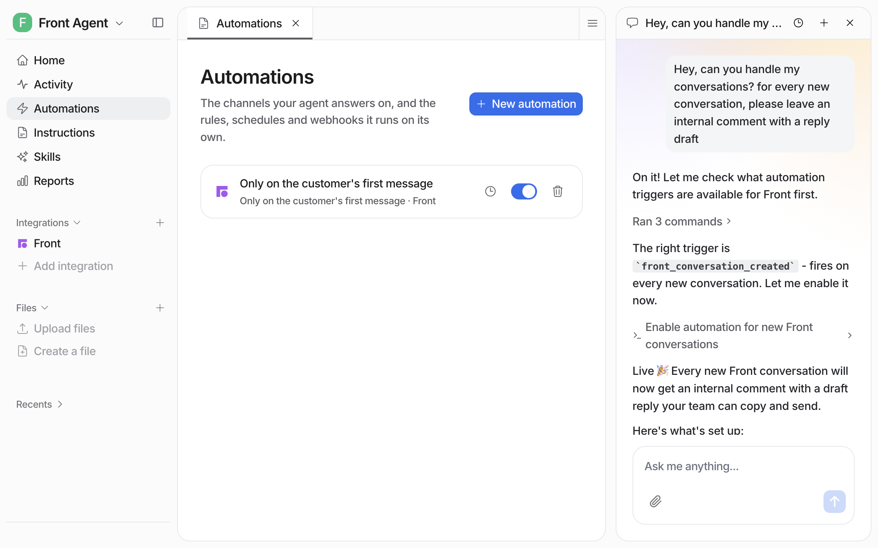Expand the Recents section
The height and width of the screenshot is (548, 878).
tap(40, 404)
